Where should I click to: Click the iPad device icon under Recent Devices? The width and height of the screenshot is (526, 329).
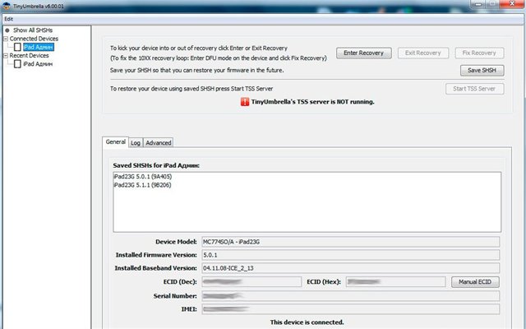pyautogui.click(x=17, y=64)
